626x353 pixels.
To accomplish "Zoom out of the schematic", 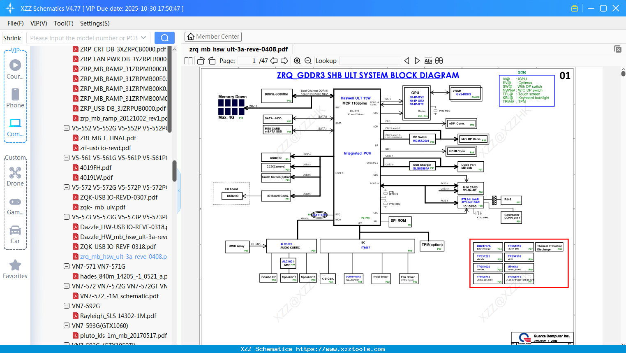I will coord(308,61).
